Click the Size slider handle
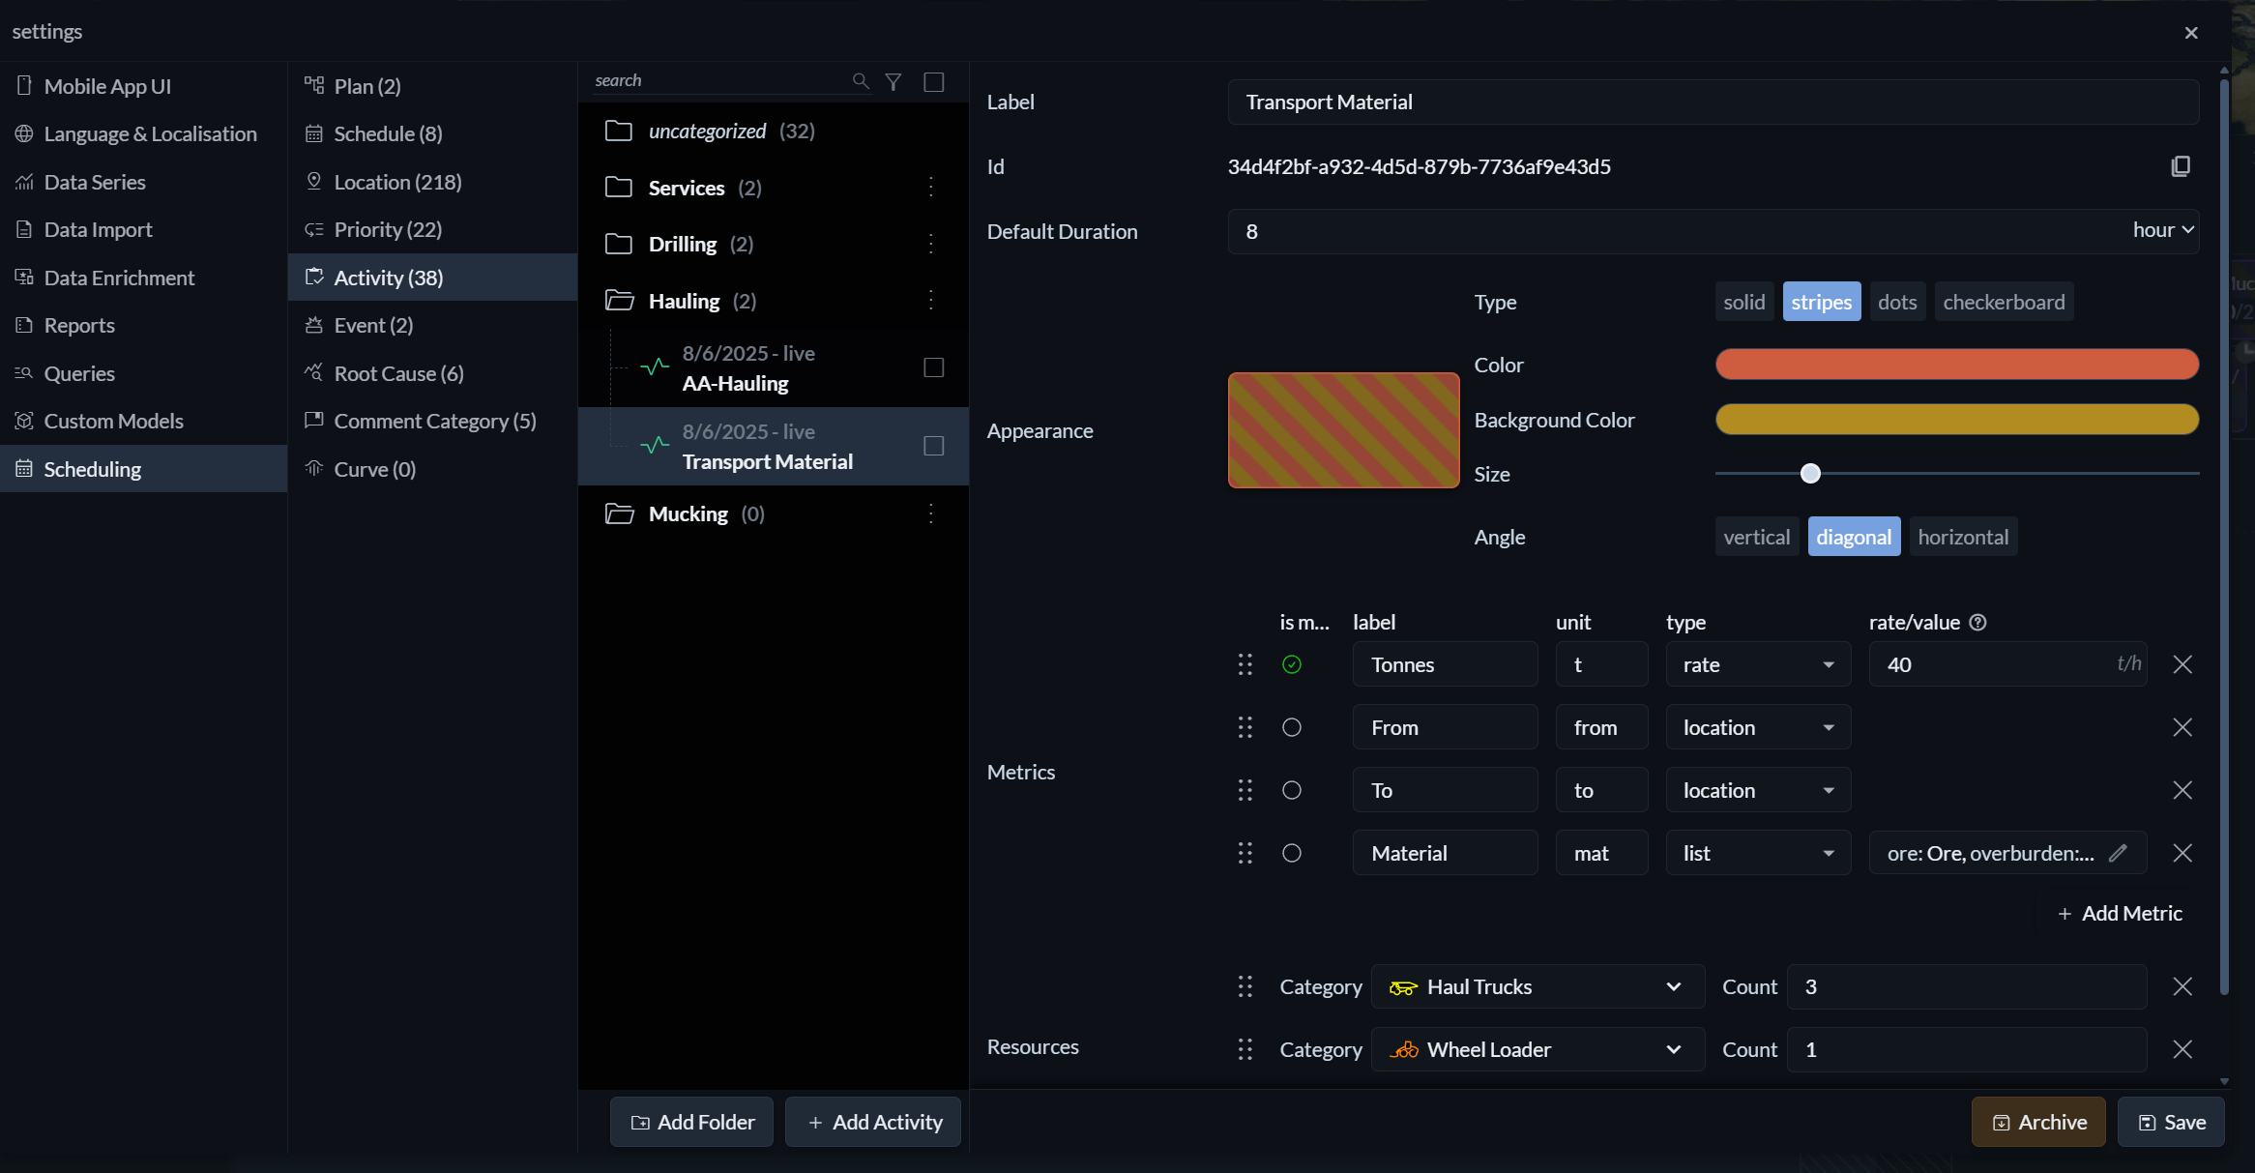 pyautogui.click(x=1810, y=473)
